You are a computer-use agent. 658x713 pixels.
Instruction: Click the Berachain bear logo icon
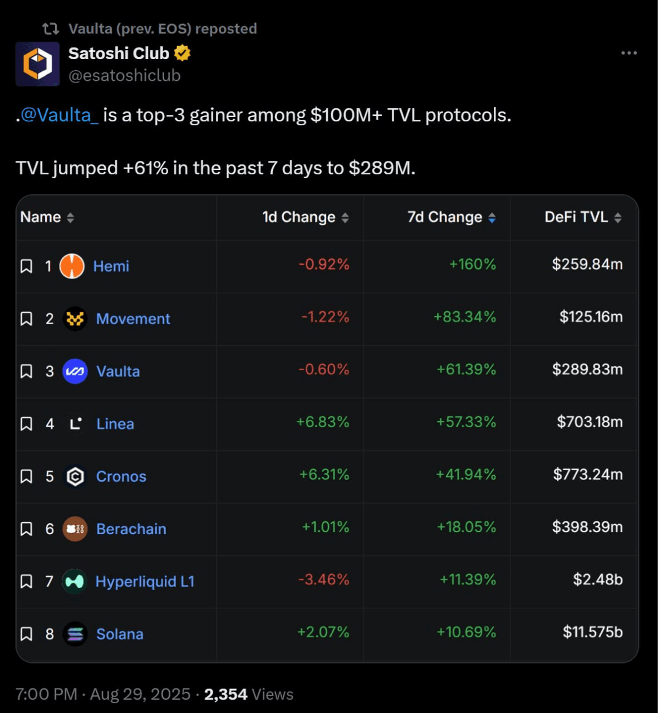click(x=75, y=529)
